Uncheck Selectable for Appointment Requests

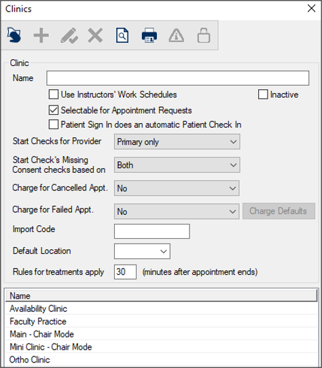(54, 110)
